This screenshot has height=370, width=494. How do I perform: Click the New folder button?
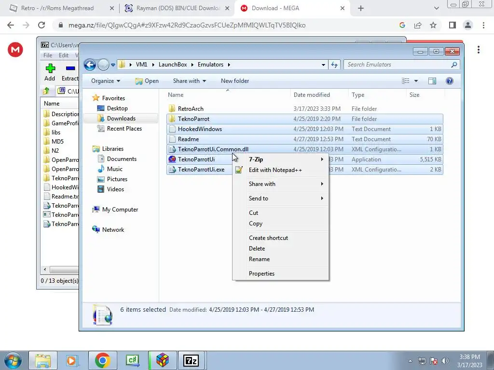click(235, 81)
